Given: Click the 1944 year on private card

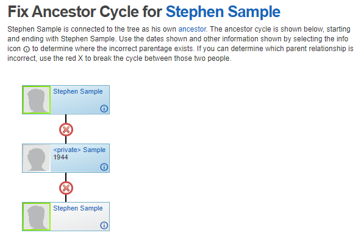Looking at the screenshot, I should 60,157.
